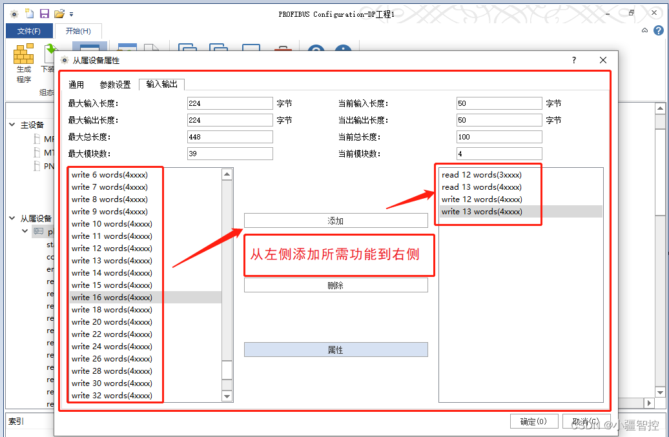Select 'write 8 words(4xxxx)' in left list
Viewport: 669px width, 437px height.
145,199
